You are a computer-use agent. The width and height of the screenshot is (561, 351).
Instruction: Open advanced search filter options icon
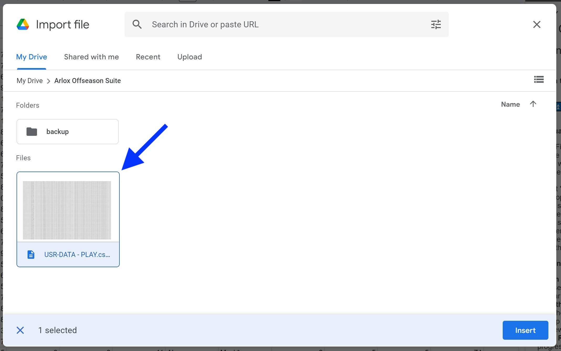436,24
